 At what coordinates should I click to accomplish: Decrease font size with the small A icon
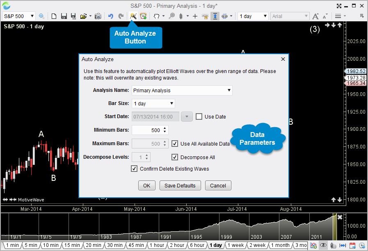click(x=325, y=16)
